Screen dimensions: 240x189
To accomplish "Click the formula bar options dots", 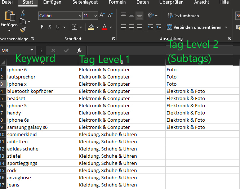I will [41, 50].
